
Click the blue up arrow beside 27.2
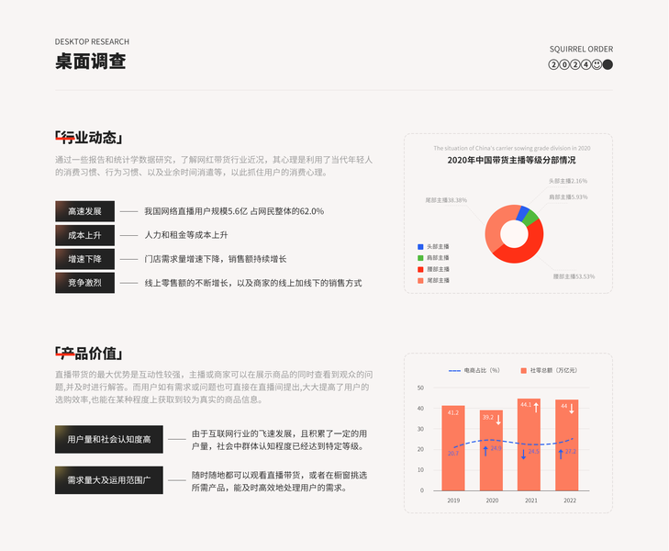click(x=561, y=454)
